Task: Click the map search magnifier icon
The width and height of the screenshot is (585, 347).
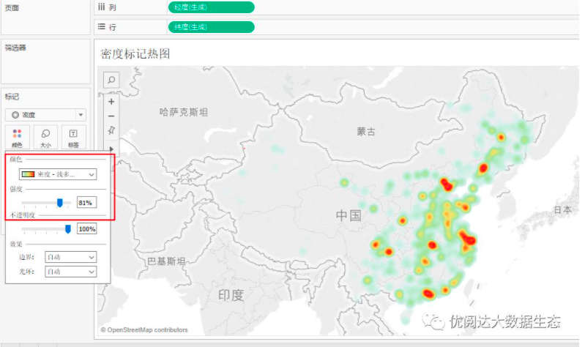Action: point(111,80)
